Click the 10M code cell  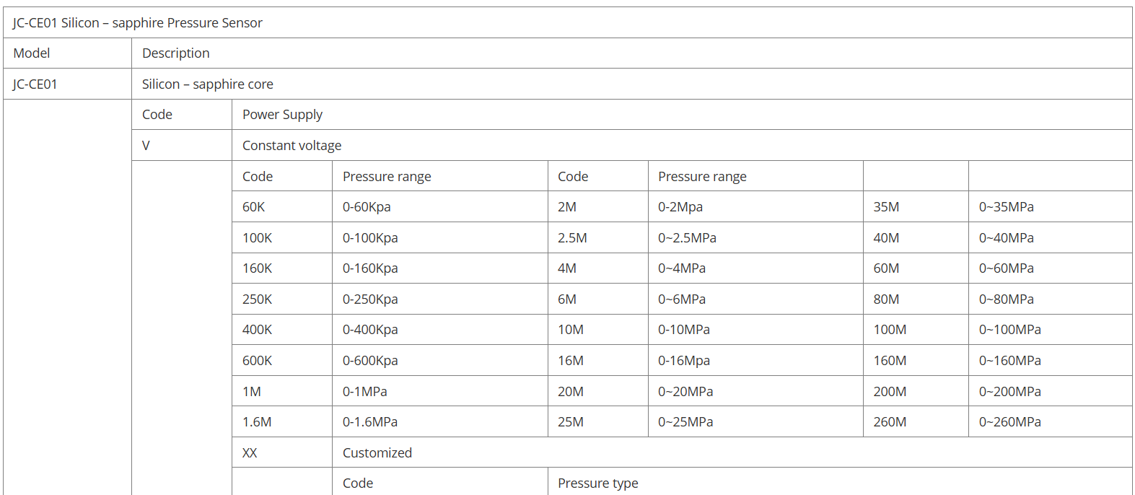point(570,330)
